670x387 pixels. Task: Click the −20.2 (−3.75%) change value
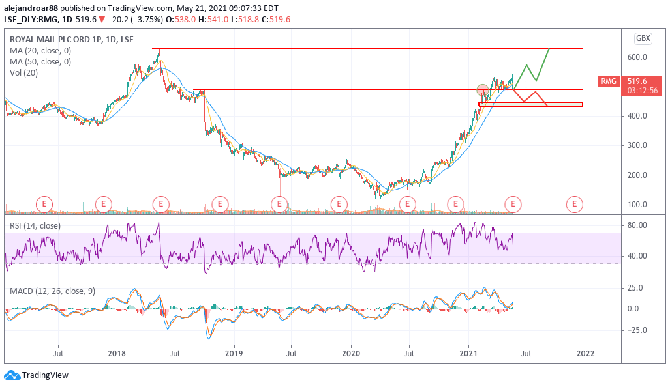[135, 19]
